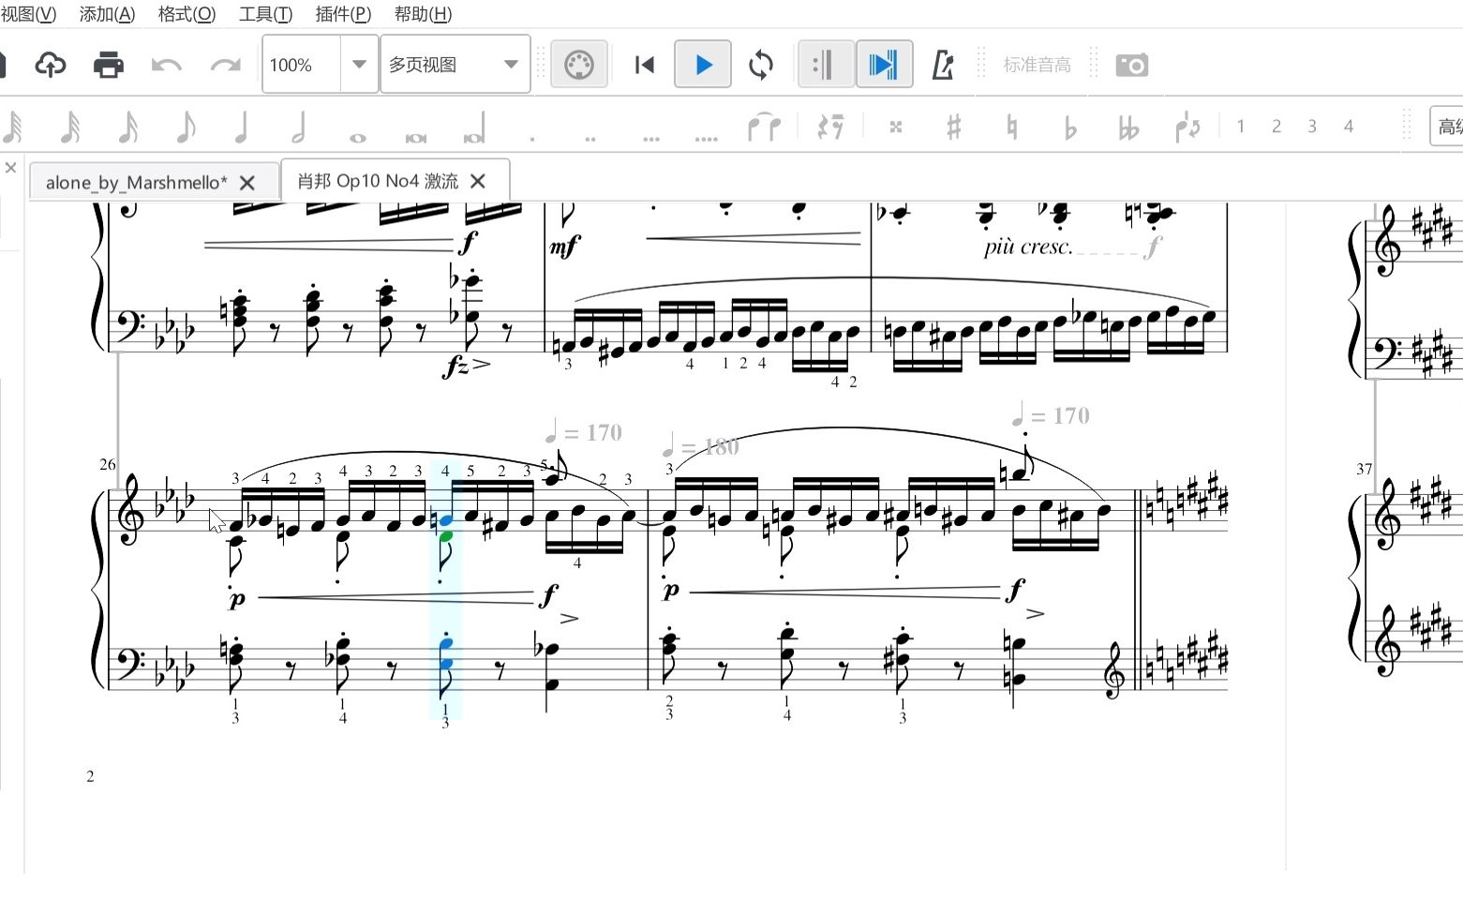
Task: Select voice 3
Action: click(1312, 127)
